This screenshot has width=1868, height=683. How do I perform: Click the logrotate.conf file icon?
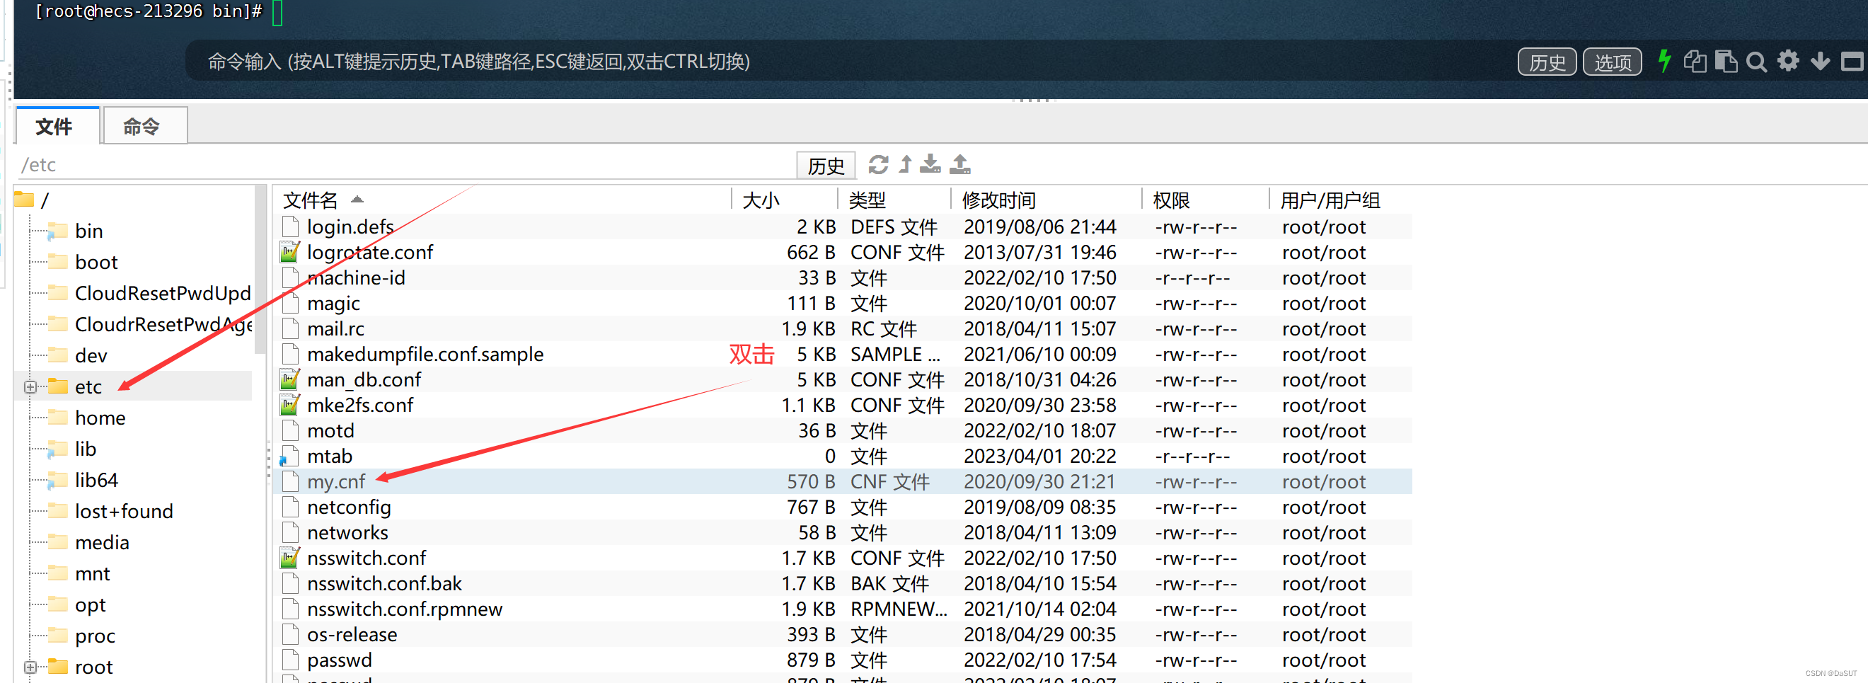pyautogui.click(x=290, y=252)
